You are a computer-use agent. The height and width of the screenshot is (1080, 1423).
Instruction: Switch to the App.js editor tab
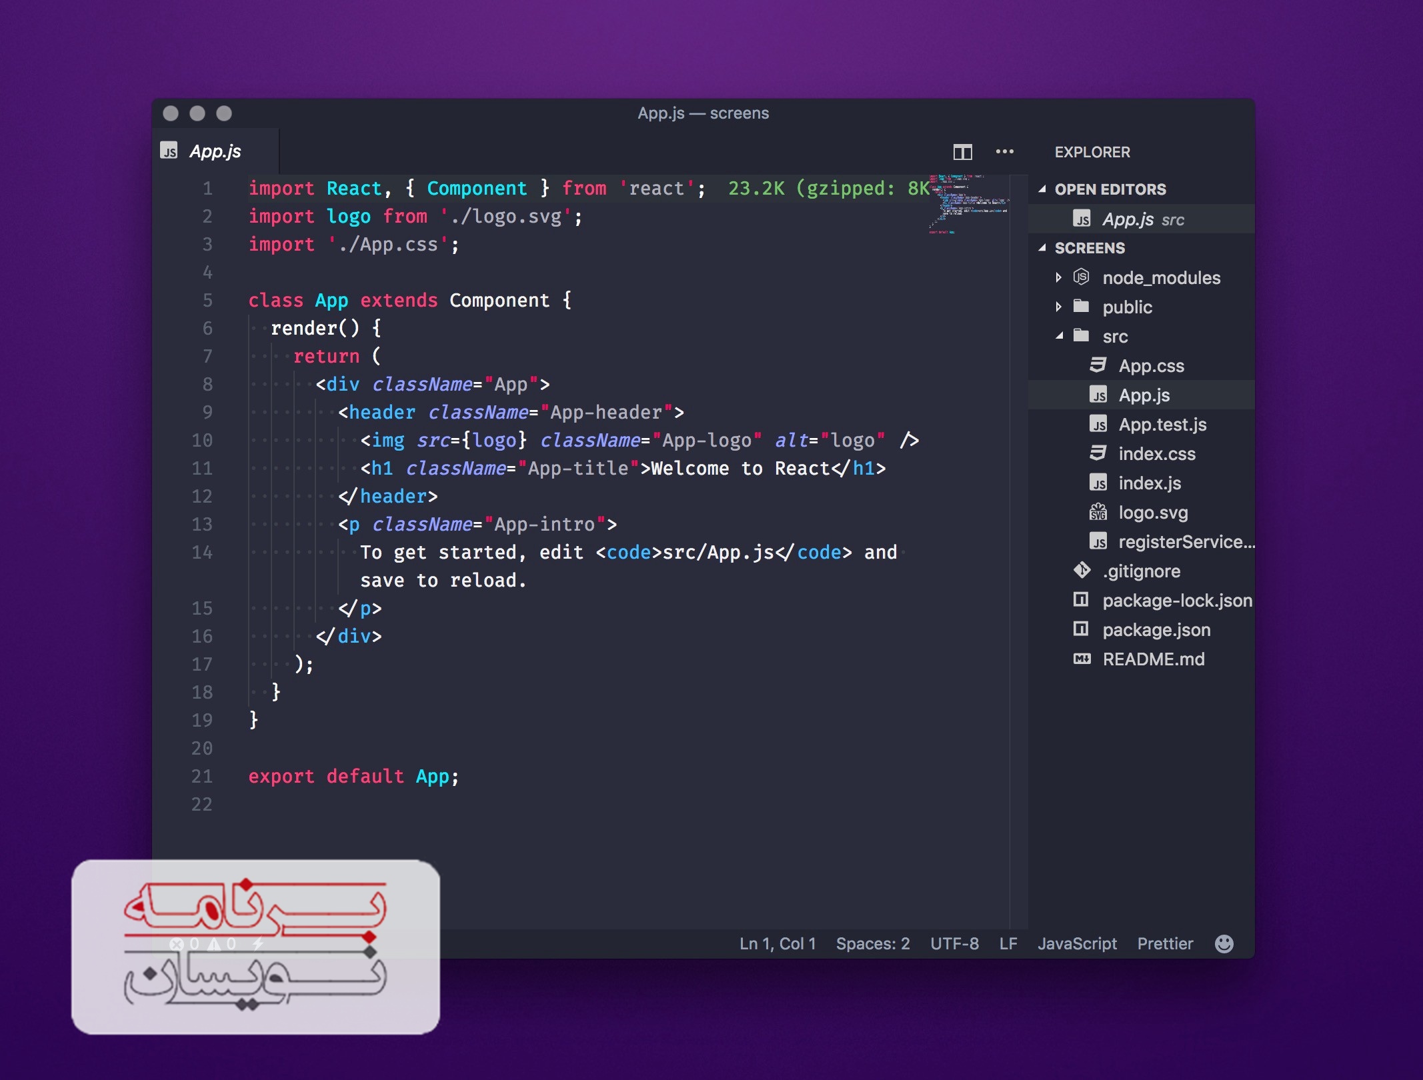[x=215, y=151]
